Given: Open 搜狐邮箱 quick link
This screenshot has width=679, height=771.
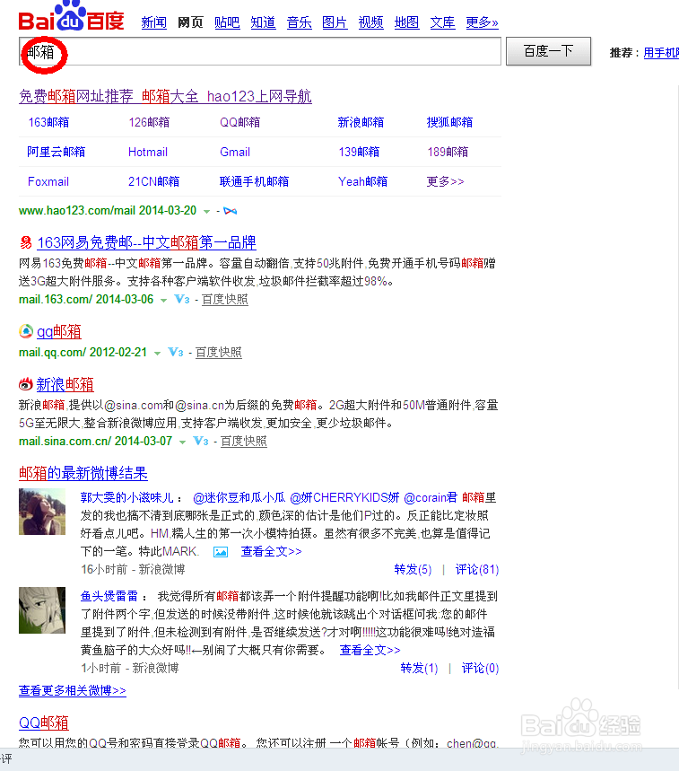Looking at the screenshot, I should pos(449,122).
